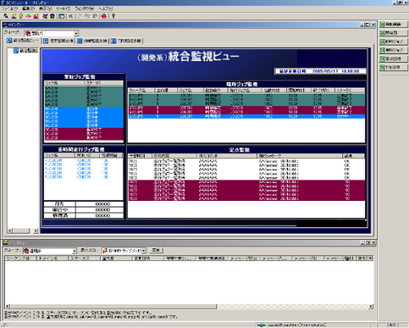Select the second tab next to 統合監視ビュー
The height and width of the screenshot is (328, 409).
[x=58, y=41]
